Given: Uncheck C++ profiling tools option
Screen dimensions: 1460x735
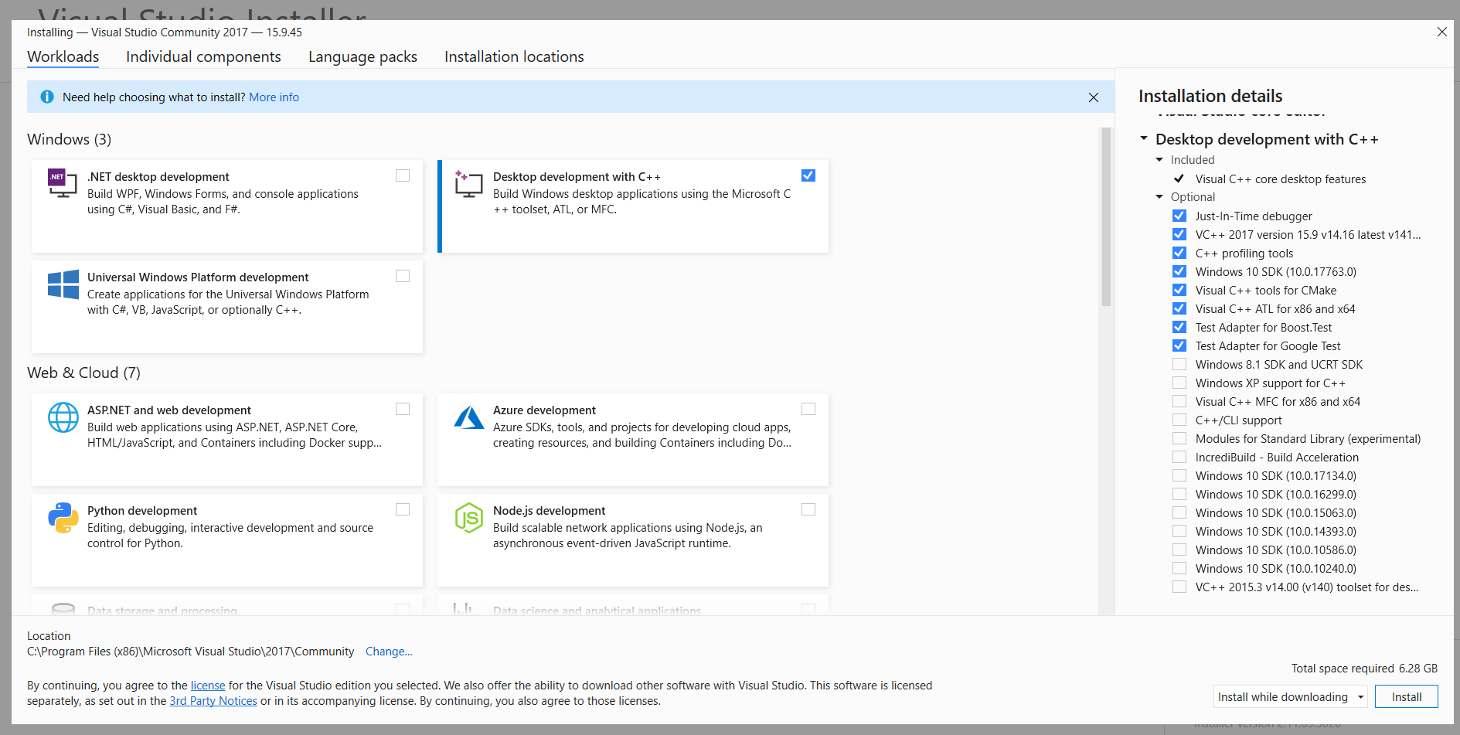Looking at the screenshot, I should click(1179, 253).
